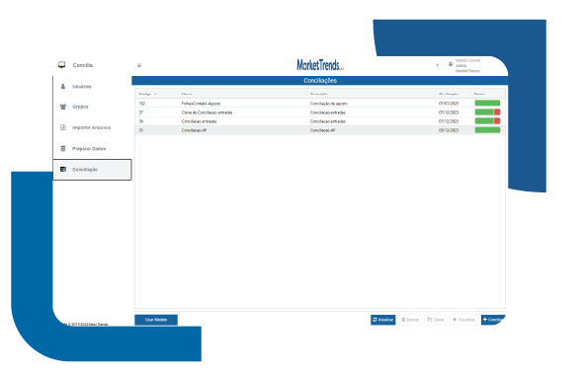This screenshot has width=582, height=377.
Task: Select the Clone de Conciliacao-entradas row
Action: pyautogui.click(x=320, y=113)
